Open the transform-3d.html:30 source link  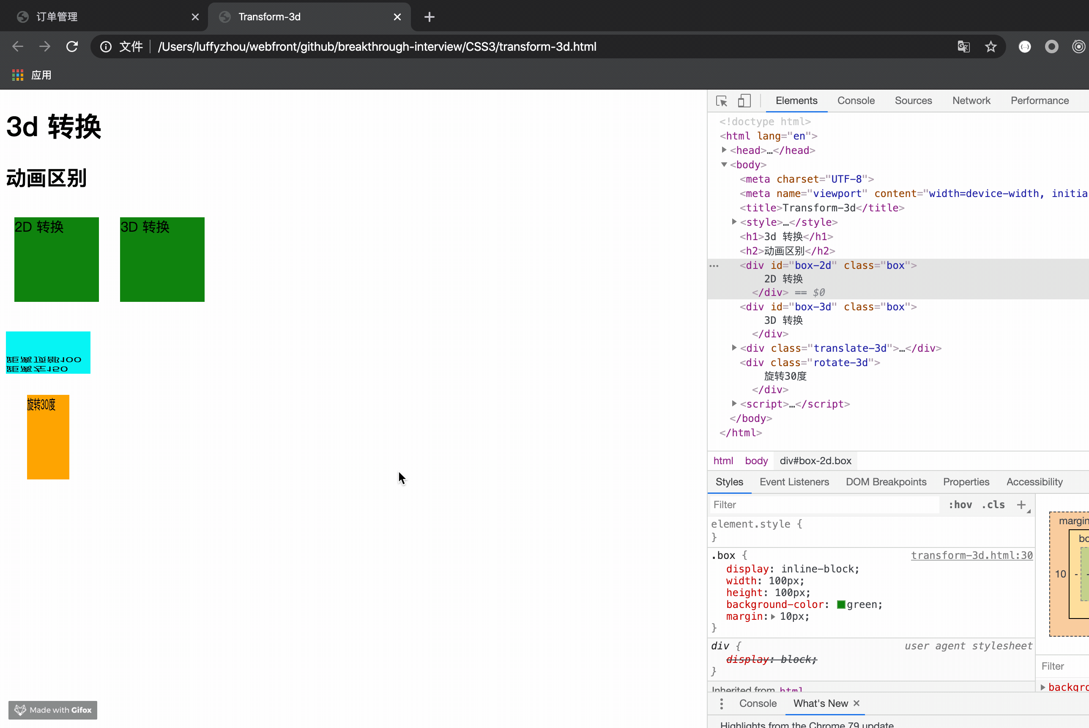click(971, 555)
